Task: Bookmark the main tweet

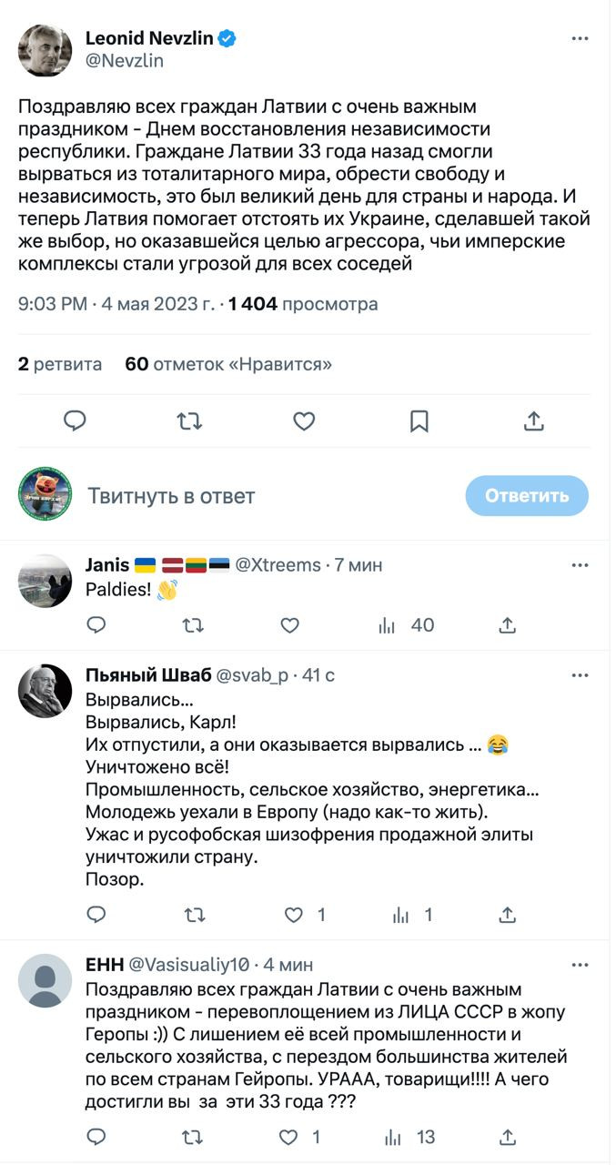Action: click(419, 420)
